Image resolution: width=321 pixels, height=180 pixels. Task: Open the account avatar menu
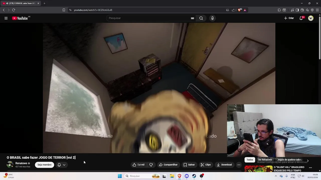(311, 18)
